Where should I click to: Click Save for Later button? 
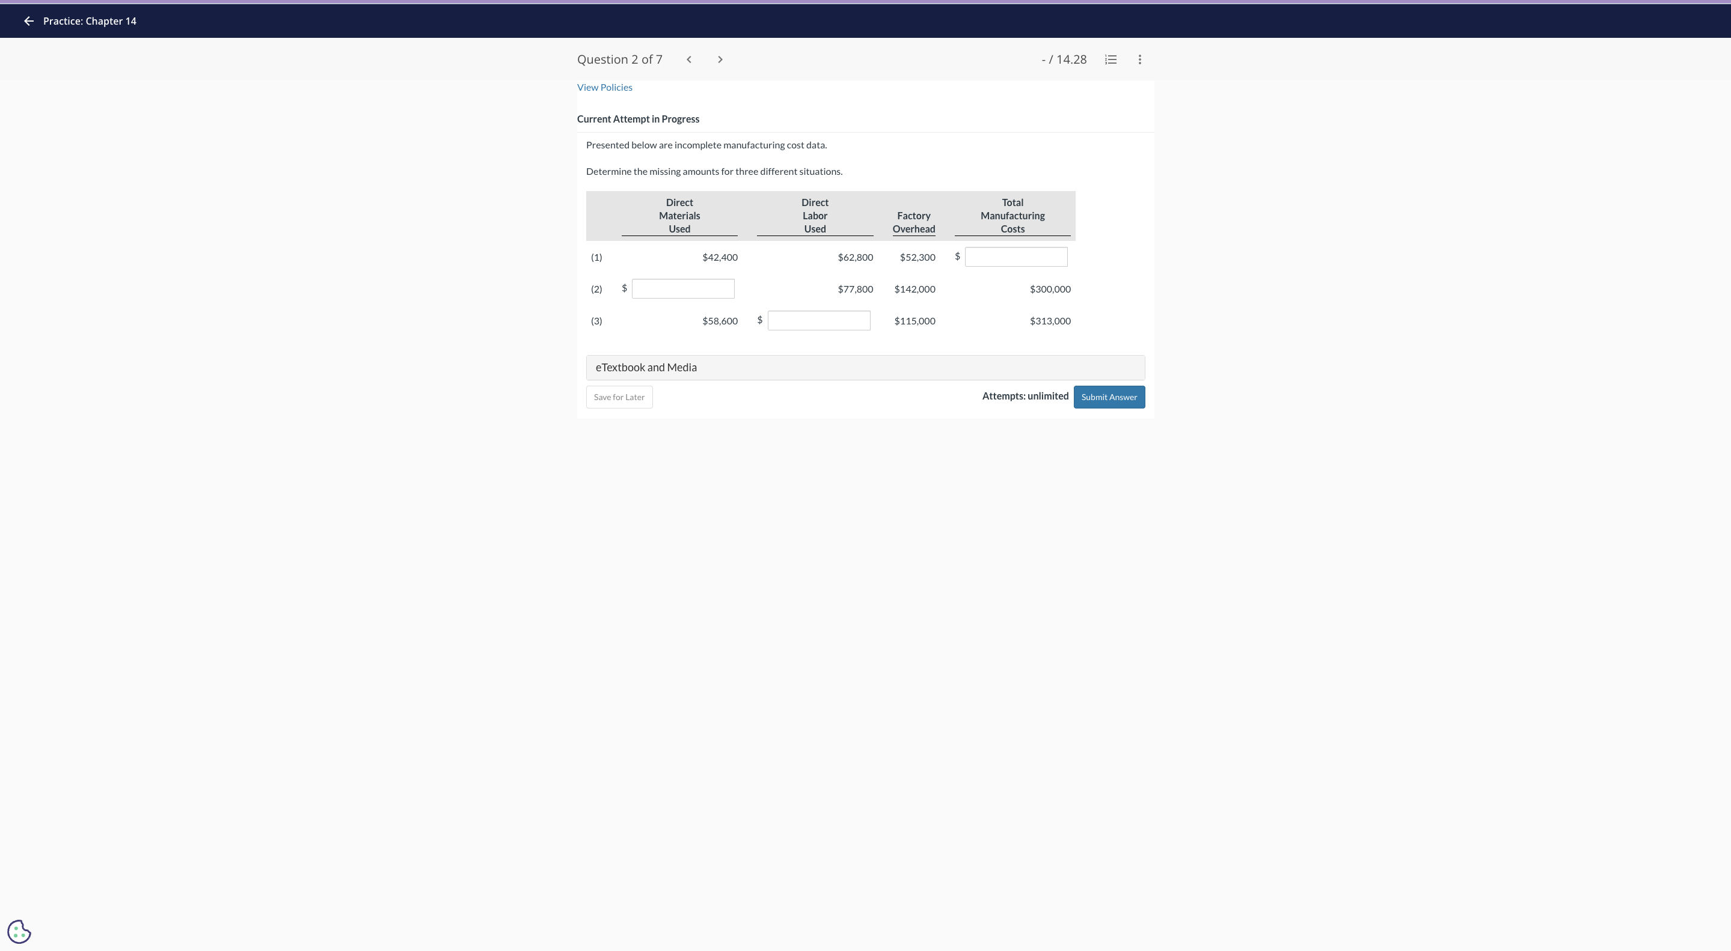pos(619,397)
